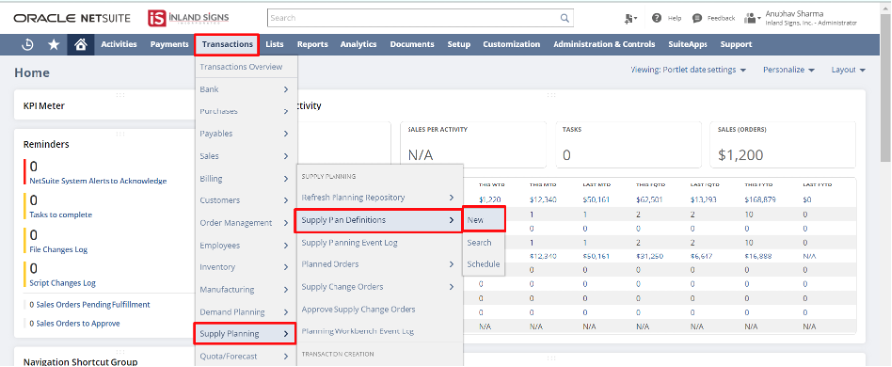Open the Recent Records clock icon
The image size is (892, 367).
coord(27,45)
